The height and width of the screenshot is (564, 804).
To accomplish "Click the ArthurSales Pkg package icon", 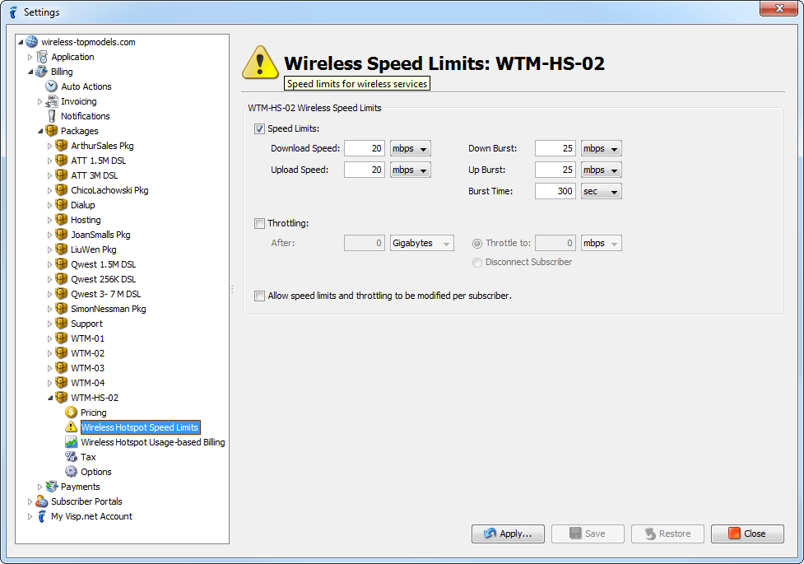I will pos(62,145).
